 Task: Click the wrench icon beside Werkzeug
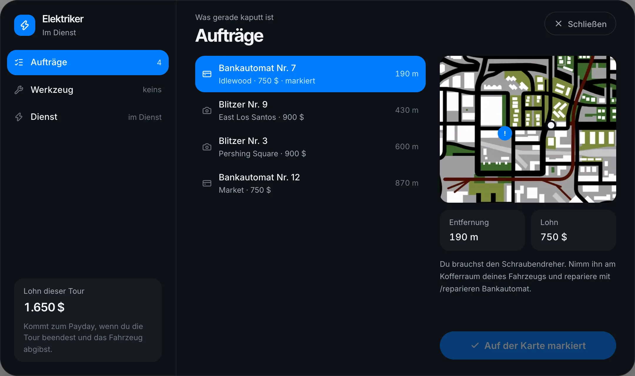pyautogui.click(x=19, y=90)
